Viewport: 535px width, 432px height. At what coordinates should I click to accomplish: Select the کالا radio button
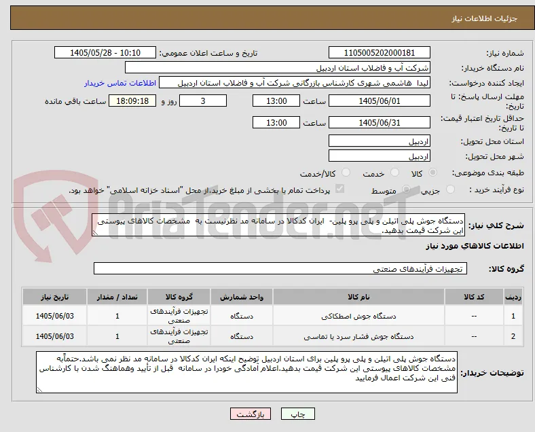click(x=432, y=173)
